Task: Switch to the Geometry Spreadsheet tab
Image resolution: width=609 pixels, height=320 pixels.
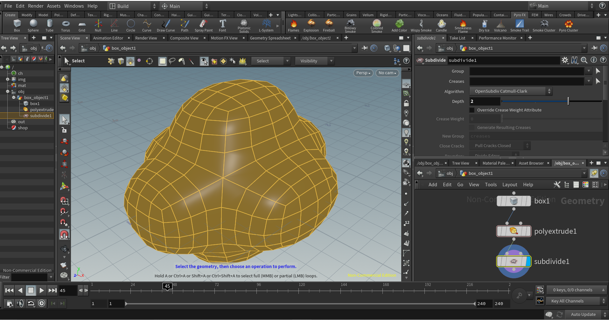Action: [x=270, y=38]
